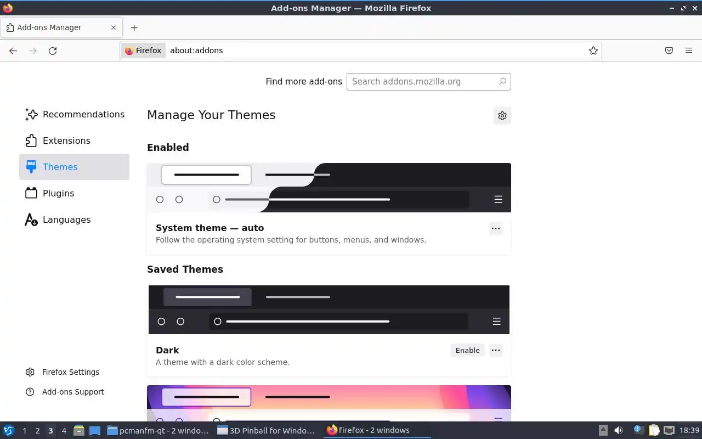Select the Themes category

(74, 167)
